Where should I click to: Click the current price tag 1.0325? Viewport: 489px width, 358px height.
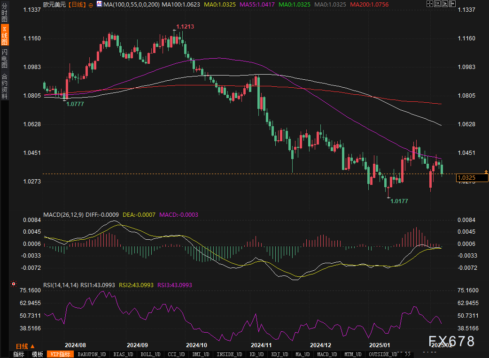pyautogui.click(x=472, y=178)
